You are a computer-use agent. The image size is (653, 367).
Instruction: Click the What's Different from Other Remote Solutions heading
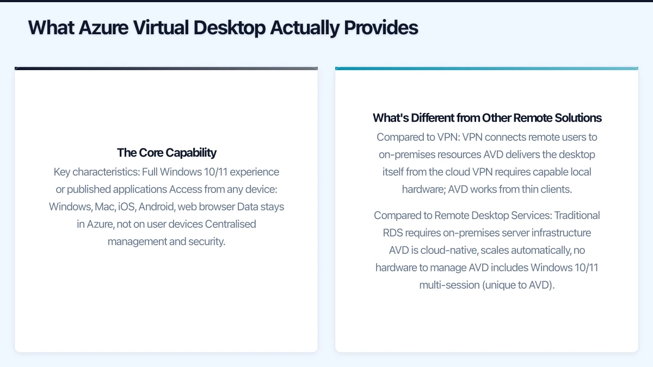pos(486,117)
